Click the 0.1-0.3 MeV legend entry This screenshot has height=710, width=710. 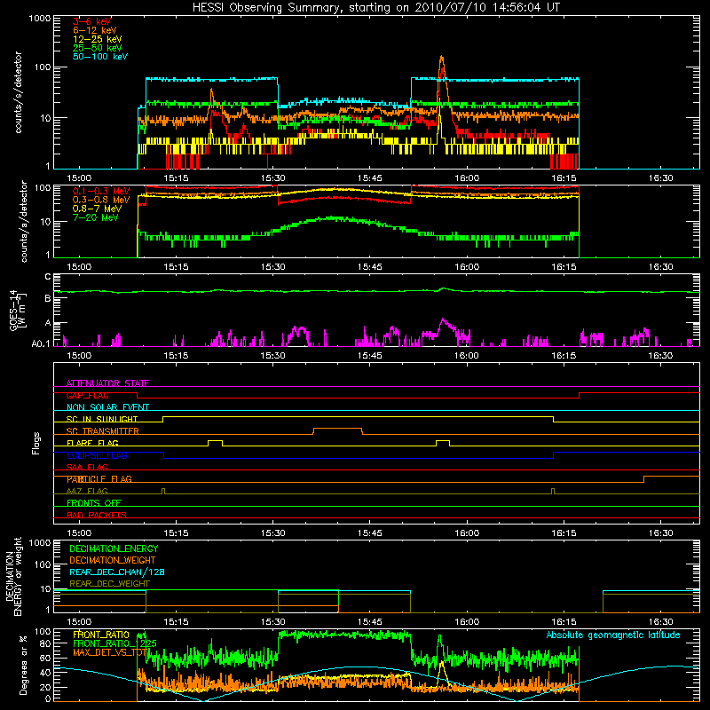[101, 191]
